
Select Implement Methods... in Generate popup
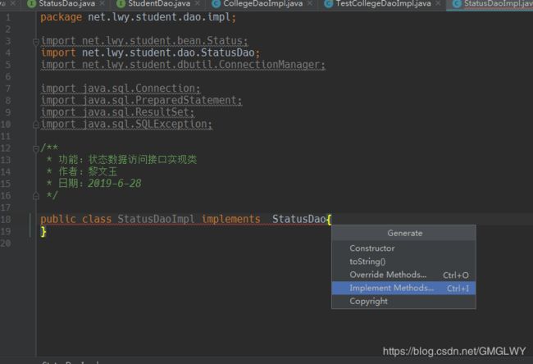[x=403, y=288]
